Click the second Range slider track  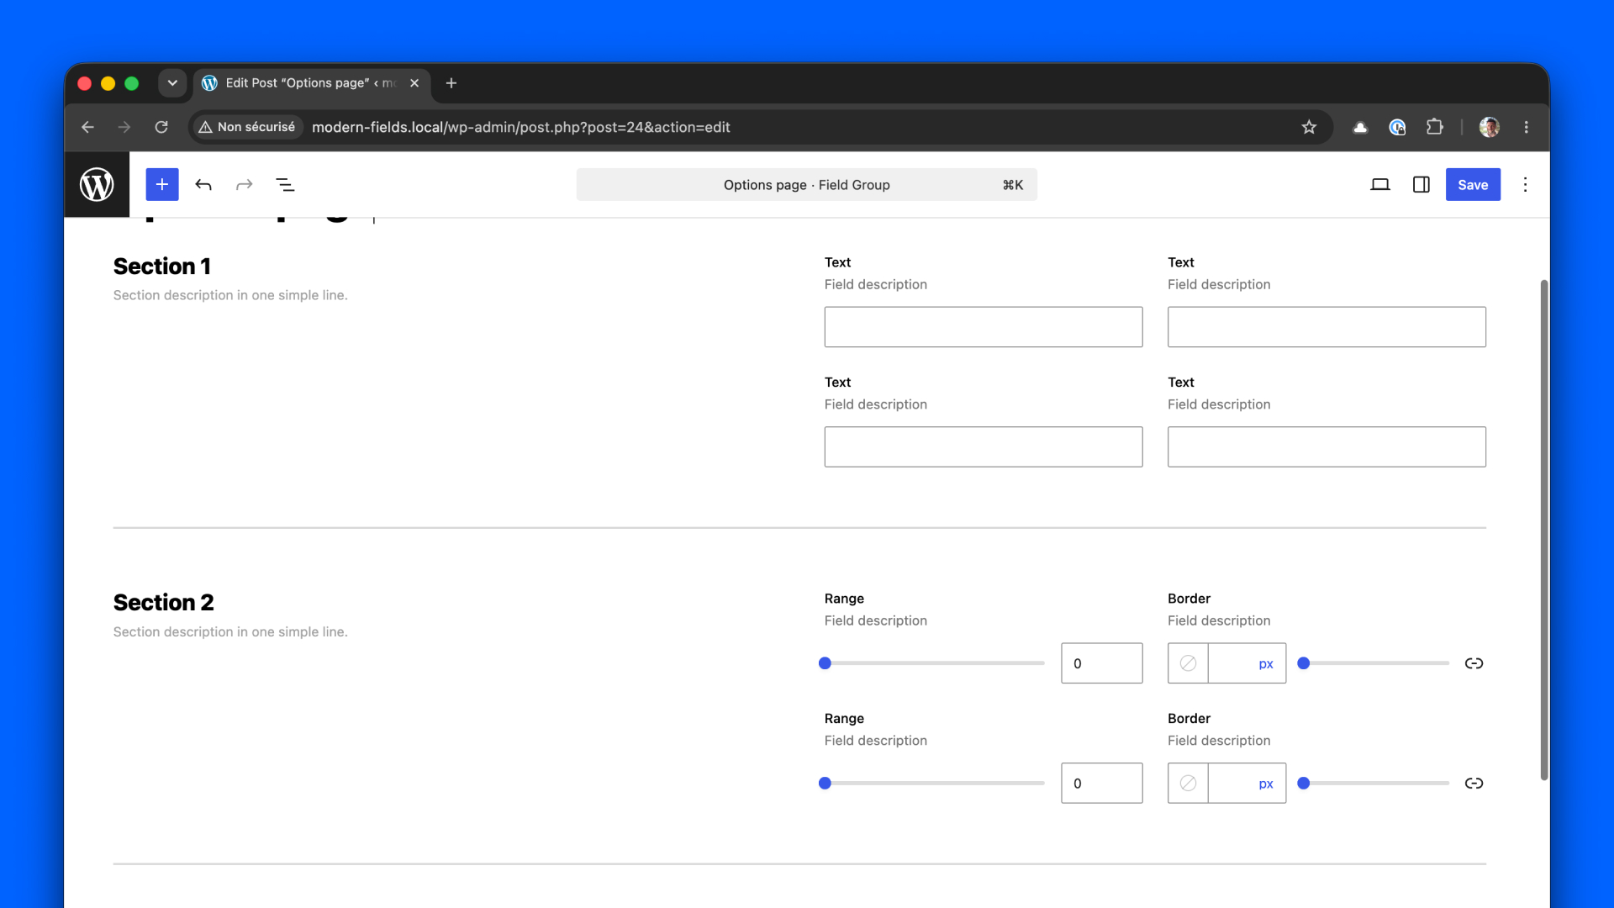point(934,783)
